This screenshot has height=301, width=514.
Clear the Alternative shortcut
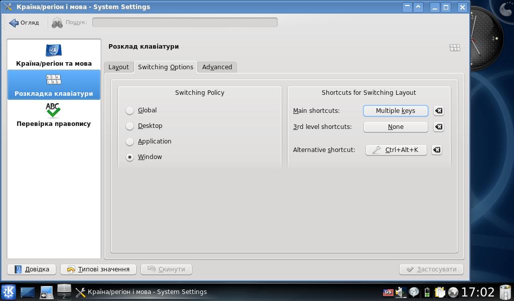pos(437,150)
